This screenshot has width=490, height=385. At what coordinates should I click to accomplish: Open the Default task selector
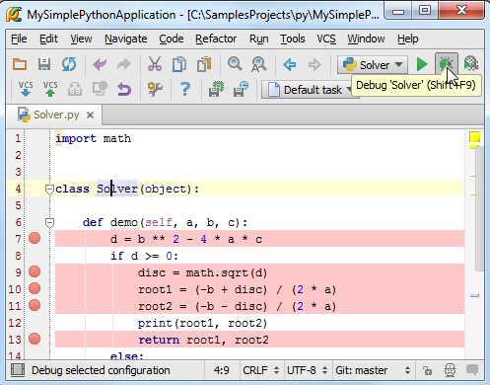coord(309,90)
